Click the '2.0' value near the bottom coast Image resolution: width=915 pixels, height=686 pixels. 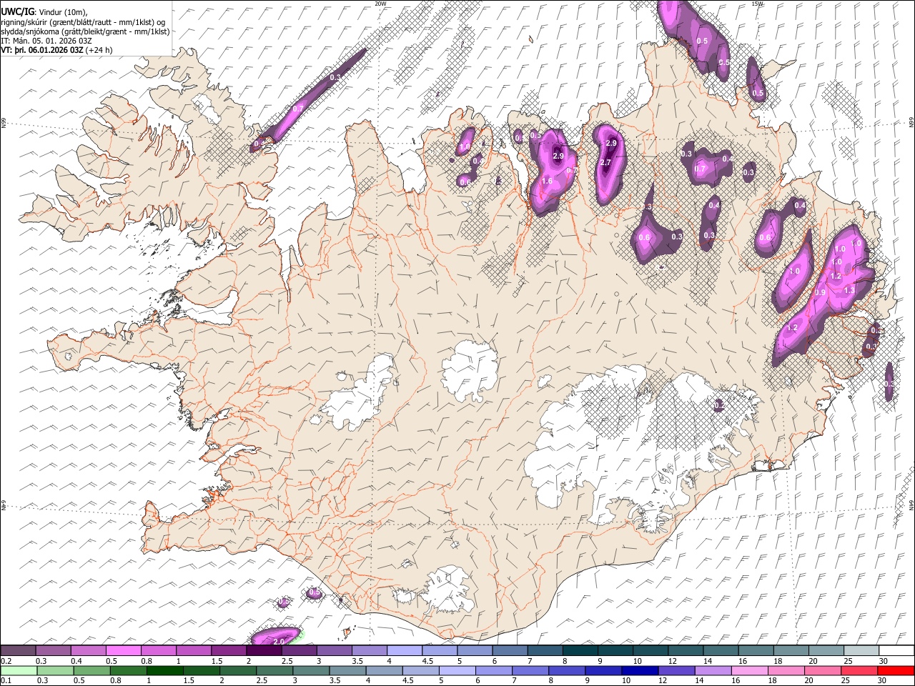280,642
